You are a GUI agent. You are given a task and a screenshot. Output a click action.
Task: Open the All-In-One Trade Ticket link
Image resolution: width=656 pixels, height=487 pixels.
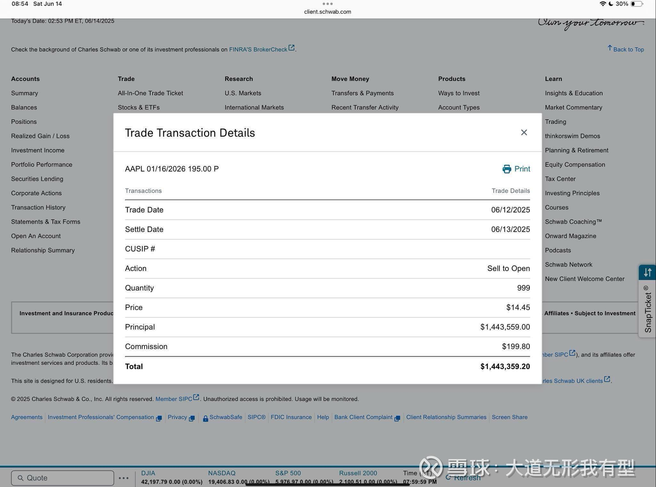point(150,93)
